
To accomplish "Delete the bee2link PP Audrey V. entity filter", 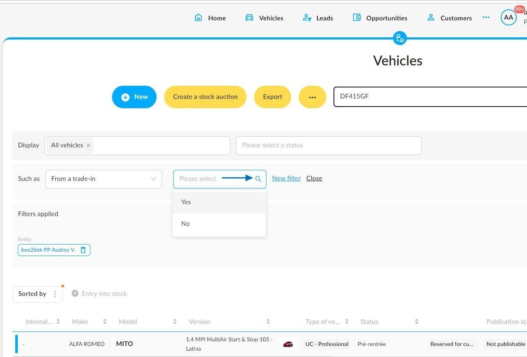I will pyautogui.click(x=83, y=250).
